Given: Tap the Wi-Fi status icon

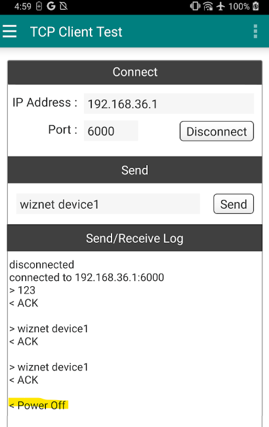Looking at the screenshot, I should click(208, 6).
